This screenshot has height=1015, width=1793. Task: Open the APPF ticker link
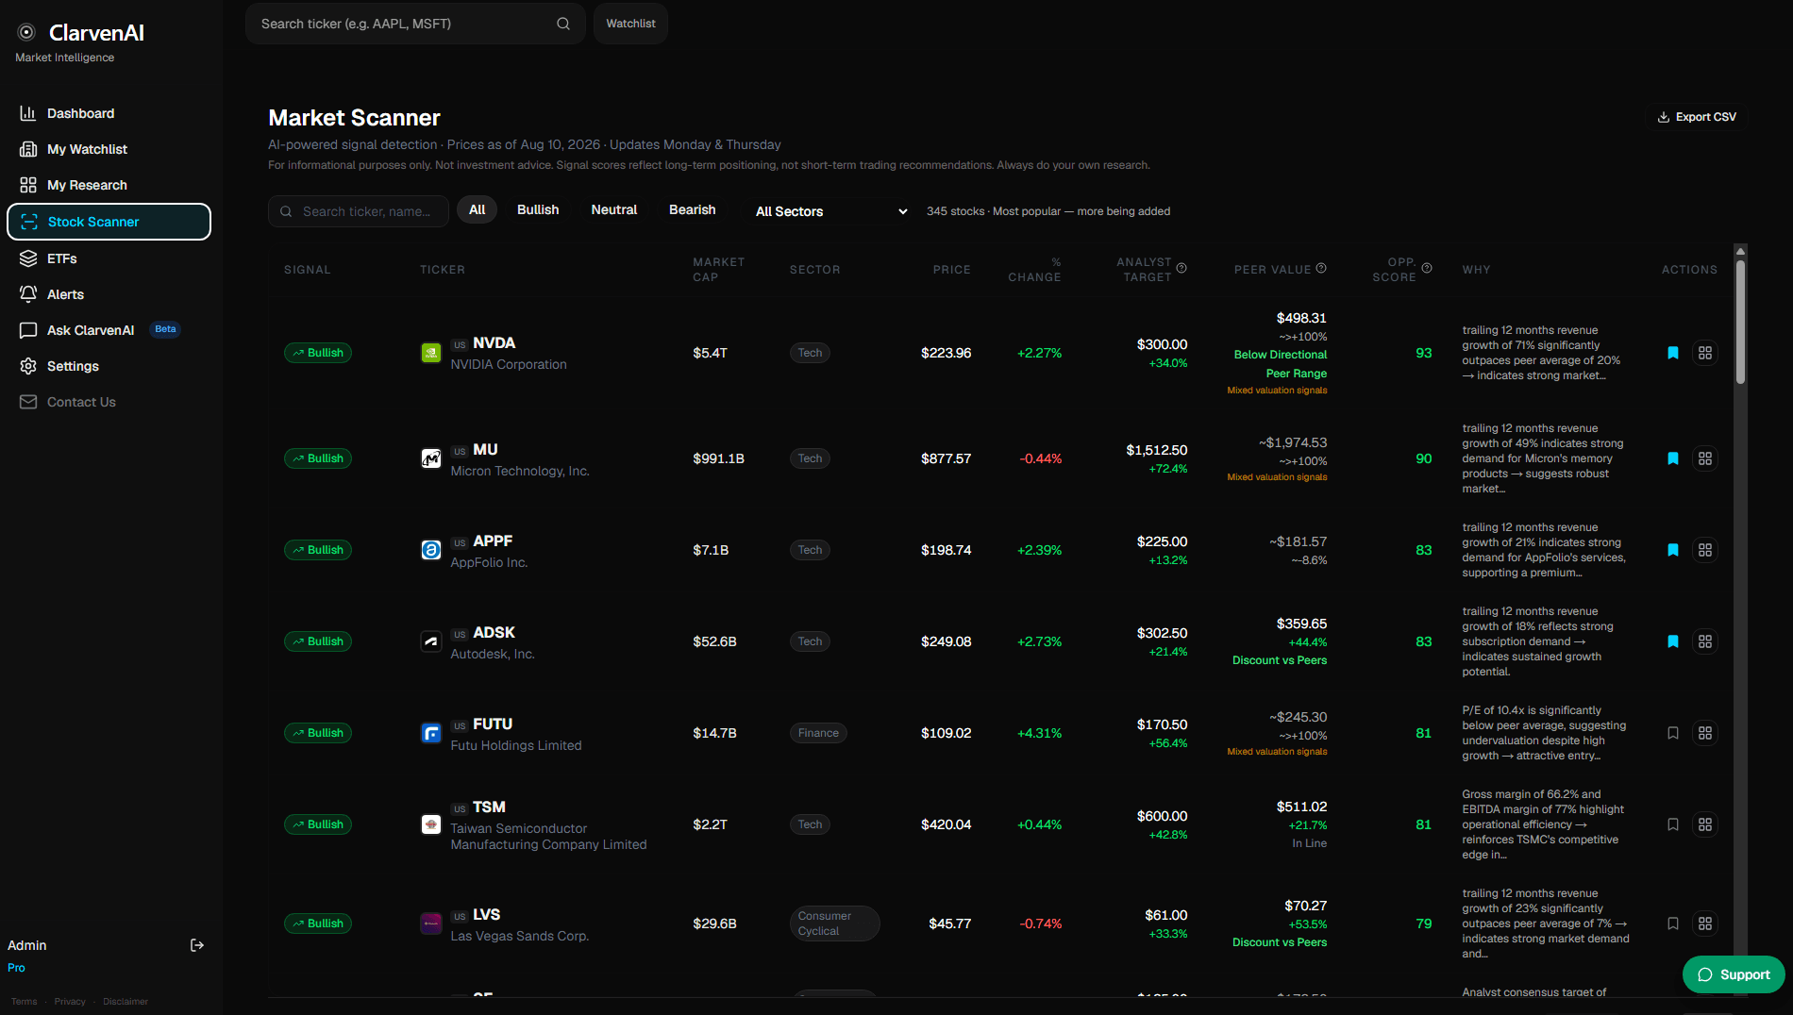[x=493, y=541]
